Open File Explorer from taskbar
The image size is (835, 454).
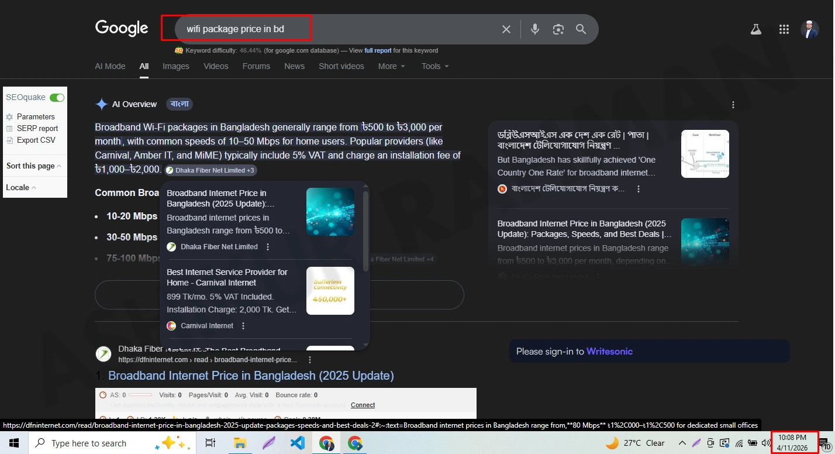click(x=240, y=443)
